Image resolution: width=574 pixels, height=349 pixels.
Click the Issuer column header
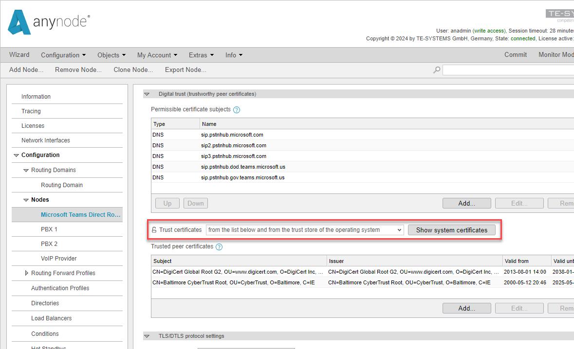(x=414, y=261)
